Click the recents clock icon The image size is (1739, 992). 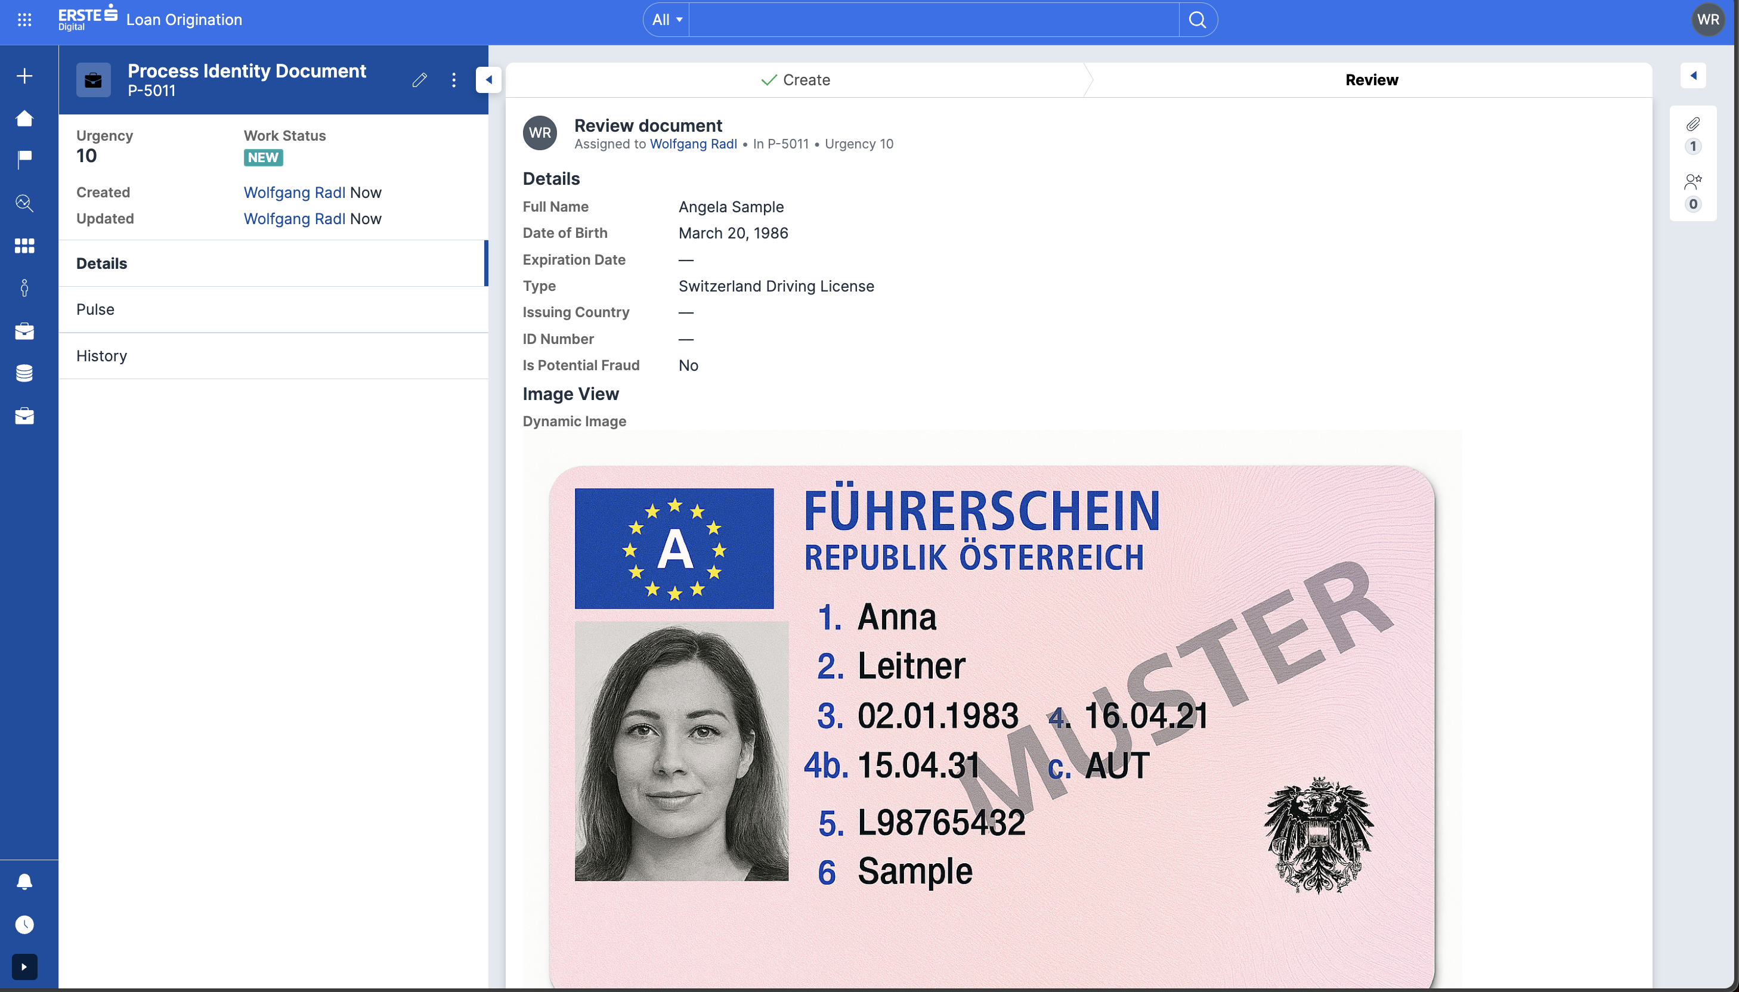[x=24, y=925]
